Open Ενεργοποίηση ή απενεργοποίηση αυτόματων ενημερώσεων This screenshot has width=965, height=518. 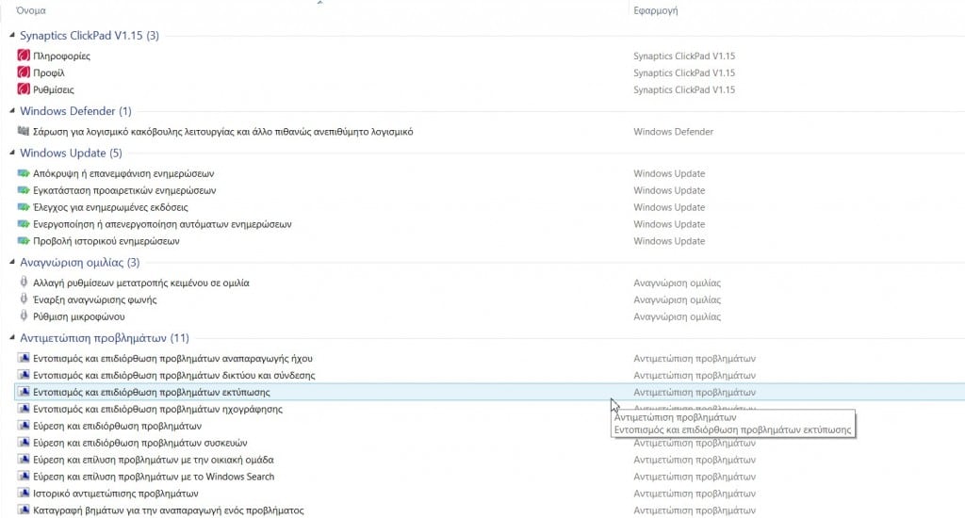(162, 224)
